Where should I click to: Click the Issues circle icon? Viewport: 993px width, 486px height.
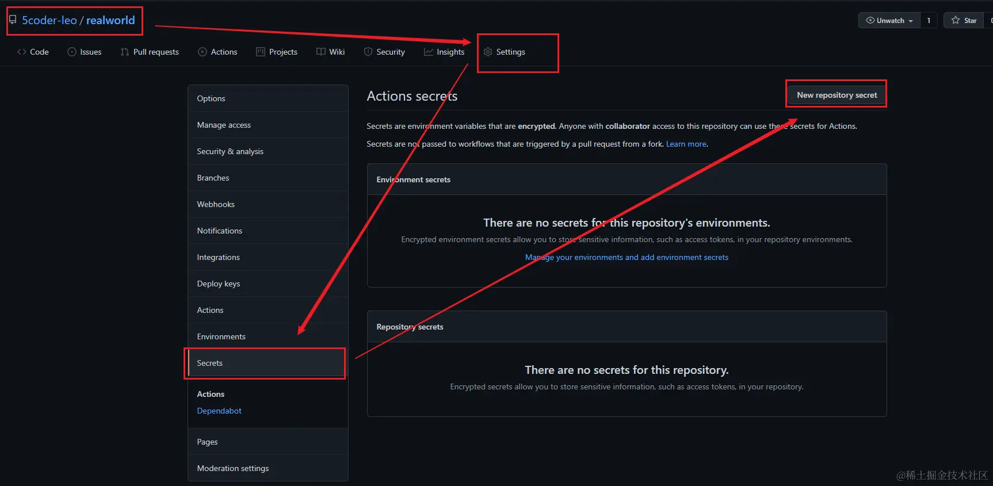coord(72,52)
